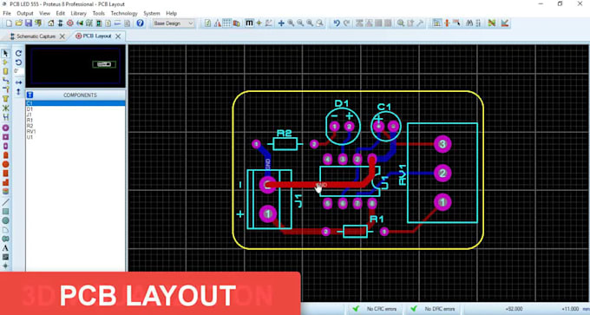Click the No CRC errors status indicator

[x=377, y=309]
